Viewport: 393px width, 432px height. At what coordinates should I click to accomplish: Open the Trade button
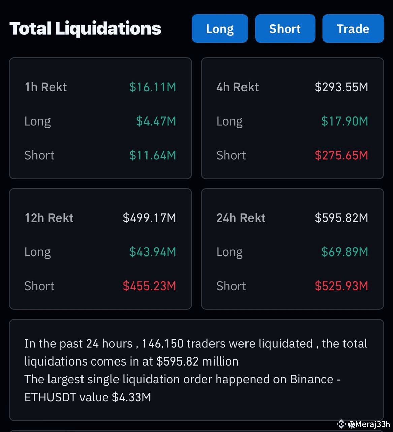[x=353, y=28]
